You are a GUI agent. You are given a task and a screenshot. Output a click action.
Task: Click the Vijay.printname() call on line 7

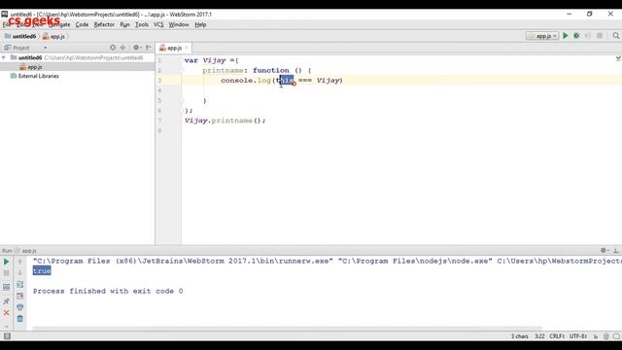(x=225, y=121)
